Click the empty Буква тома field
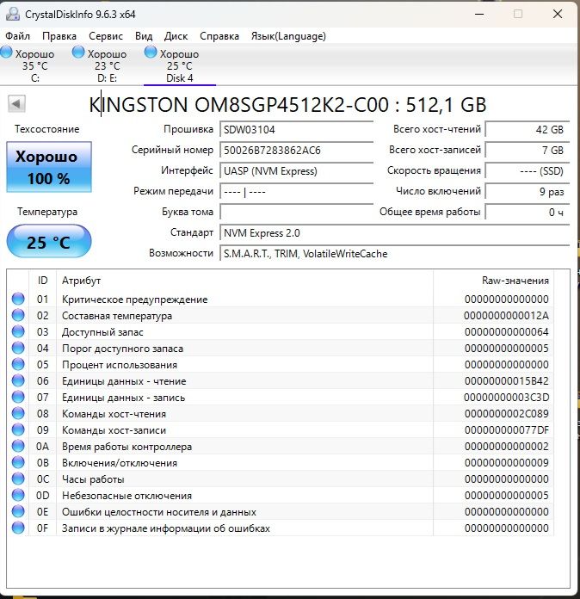The width and height of the screenshot is (580, 599). coord(297,212)
